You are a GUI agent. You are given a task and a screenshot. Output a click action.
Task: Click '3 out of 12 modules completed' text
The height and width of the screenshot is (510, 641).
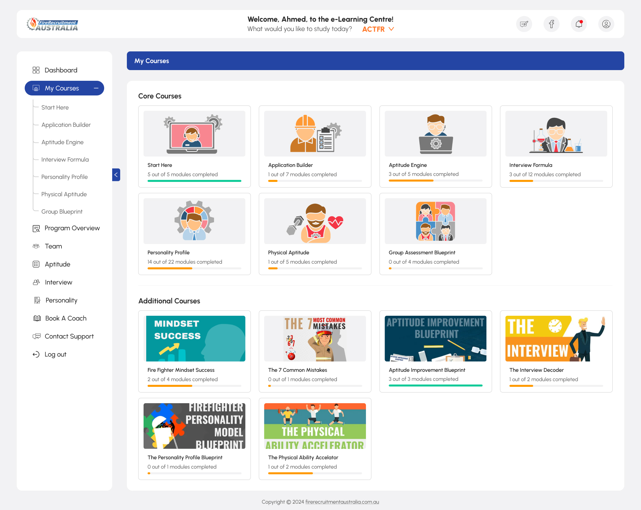545,174
